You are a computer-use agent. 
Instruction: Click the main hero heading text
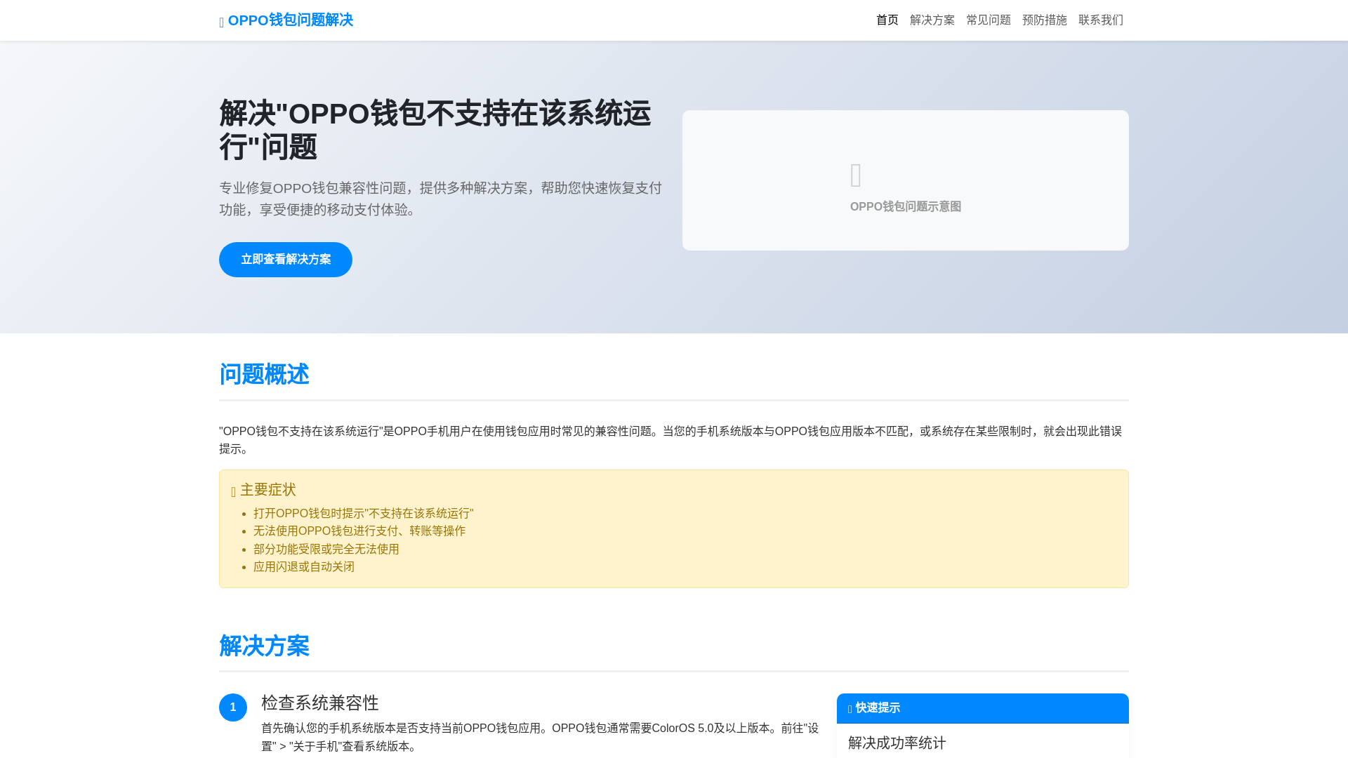point(435,131)
